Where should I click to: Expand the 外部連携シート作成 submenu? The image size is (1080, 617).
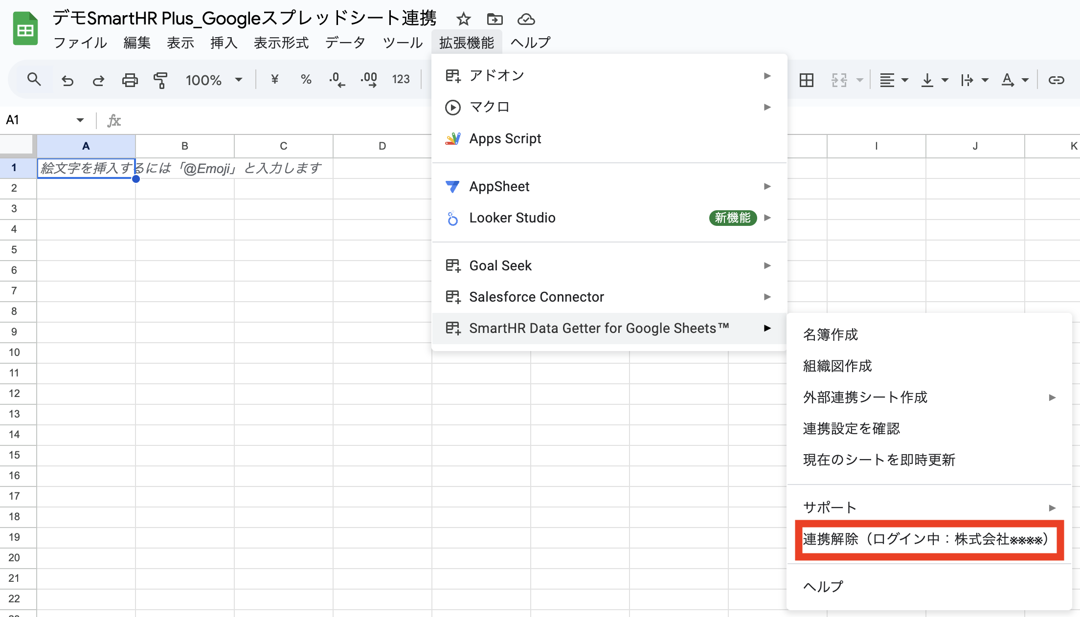929,397
